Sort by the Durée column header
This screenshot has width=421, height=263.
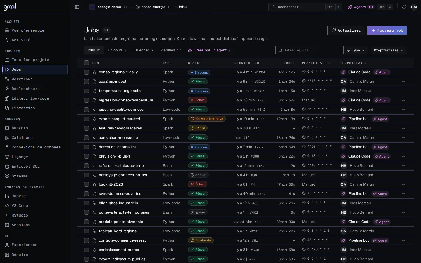point(289,63)
